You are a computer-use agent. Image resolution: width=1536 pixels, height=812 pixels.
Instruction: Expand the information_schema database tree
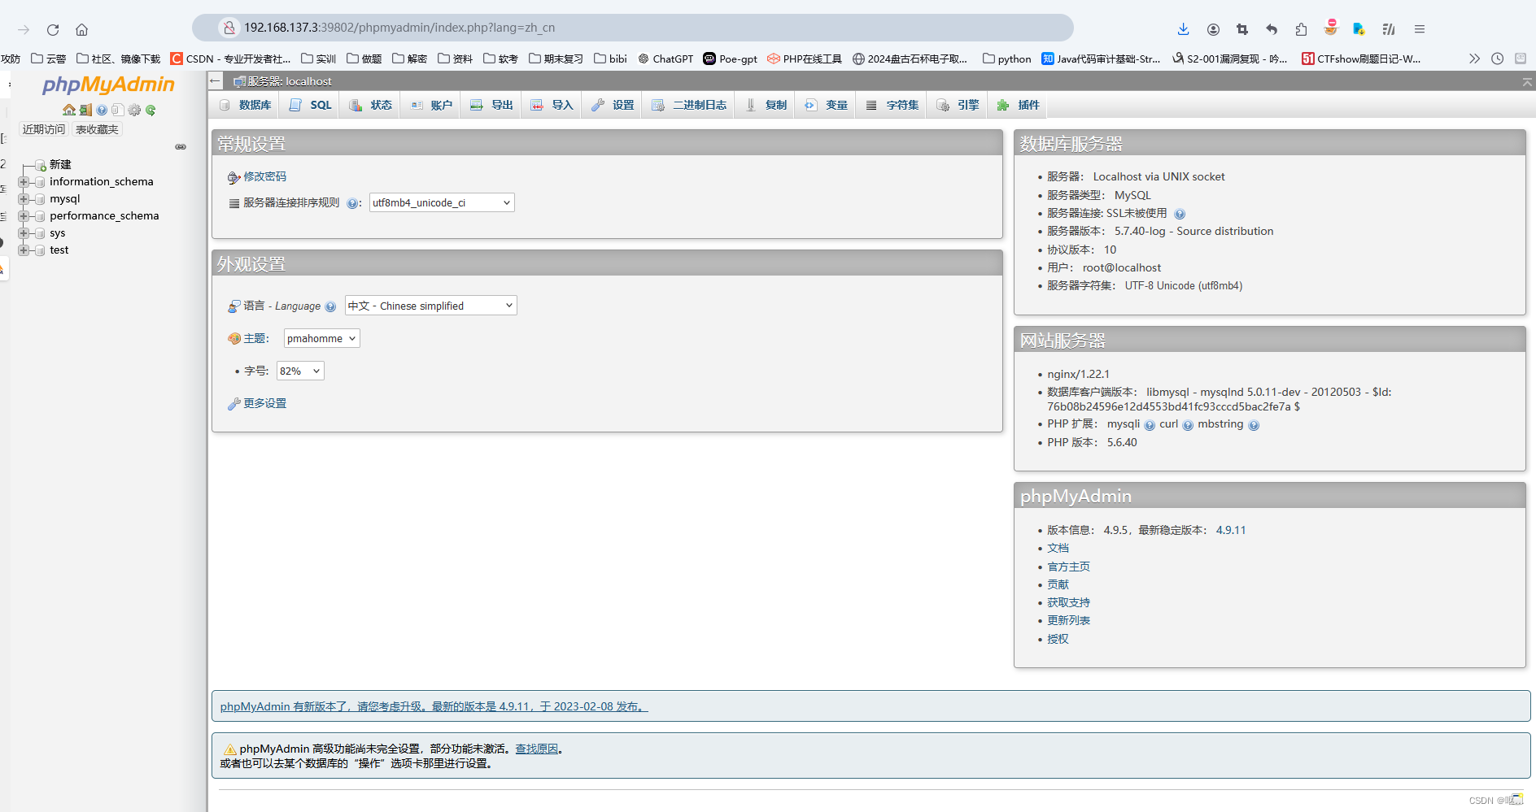click(24, 182)
